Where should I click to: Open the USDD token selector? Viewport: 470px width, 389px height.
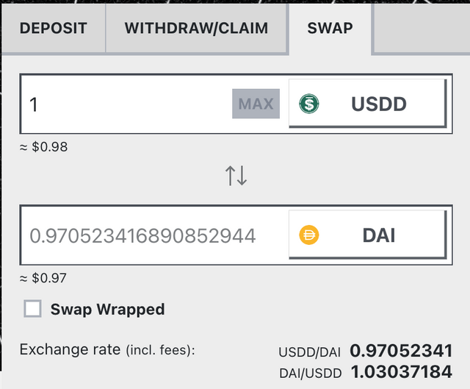[x=367, y=104]
